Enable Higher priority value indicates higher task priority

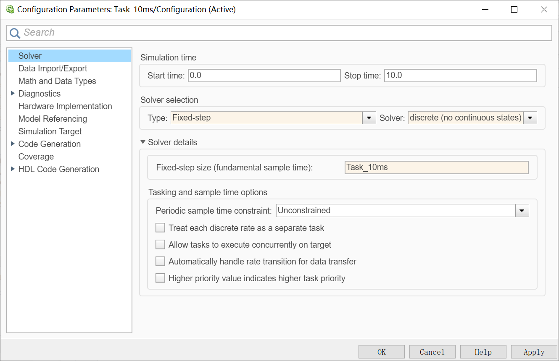pyautogui.click(x=160, y=278)
